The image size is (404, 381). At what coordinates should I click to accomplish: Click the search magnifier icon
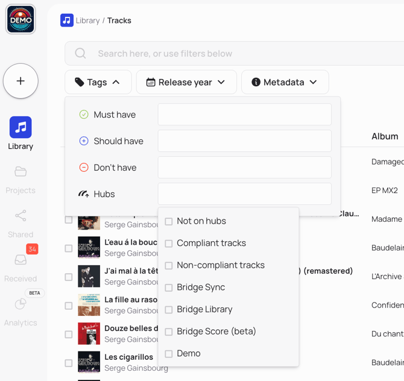(x=80, y=53)
